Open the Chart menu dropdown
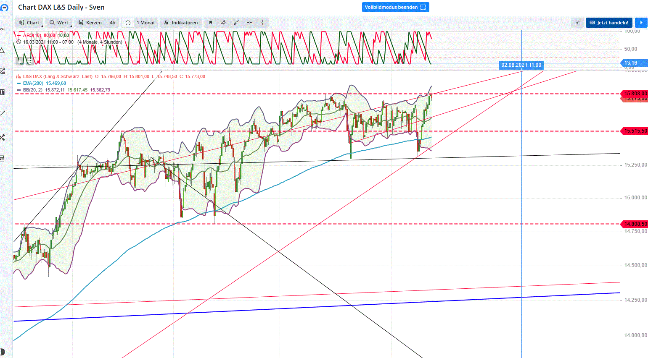 [x=29, y=23]
